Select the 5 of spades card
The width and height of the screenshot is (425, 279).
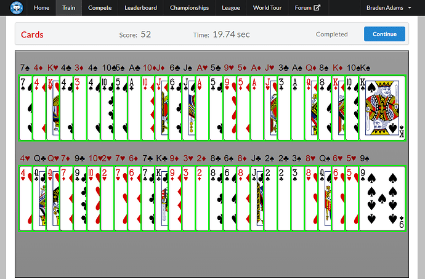point(121,108)
